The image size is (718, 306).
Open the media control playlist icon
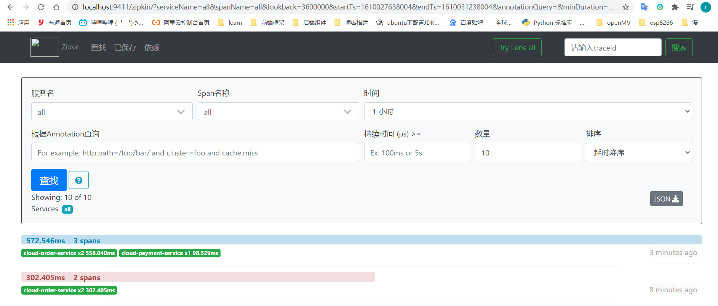pos(690,7)
